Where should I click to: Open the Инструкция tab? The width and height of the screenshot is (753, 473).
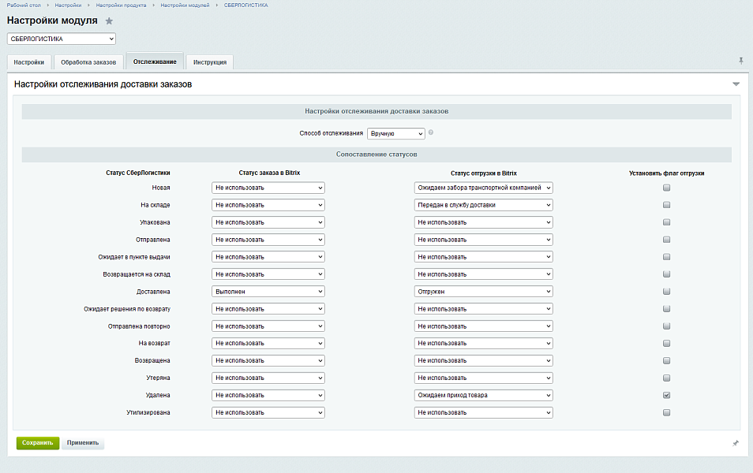pyautogui.click(x=210, y=62)
